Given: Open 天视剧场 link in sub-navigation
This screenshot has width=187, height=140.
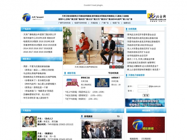Looking at the screenshot, I should click(94, 23).
